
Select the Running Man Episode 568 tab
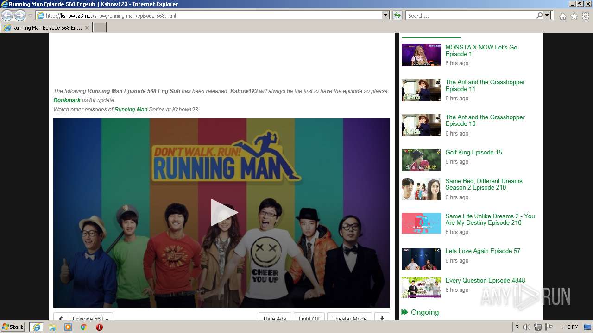coord(46,28)
